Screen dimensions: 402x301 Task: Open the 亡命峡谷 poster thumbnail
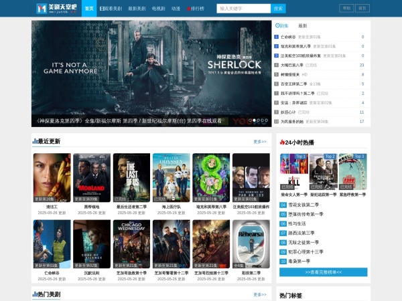(52, 244)
